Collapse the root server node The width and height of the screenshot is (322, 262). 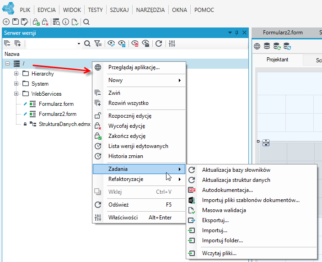pyautogui.click(x=8, y=63)
